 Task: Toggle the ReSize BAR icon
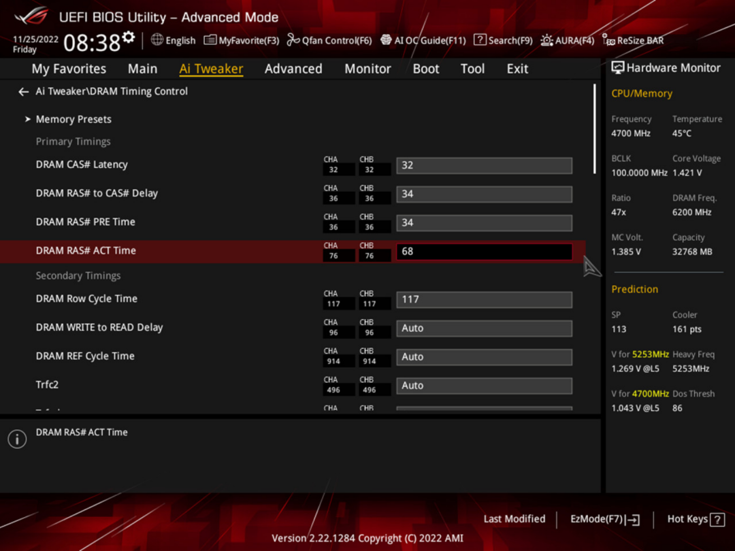click(x=608, y=40)
